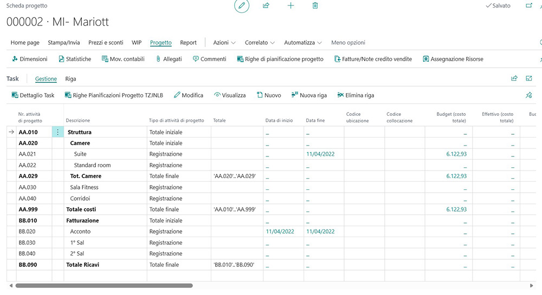Expand Task section to full view icon
The width and height of the screenshot is (542, 295).
click(x=529, y=78)
